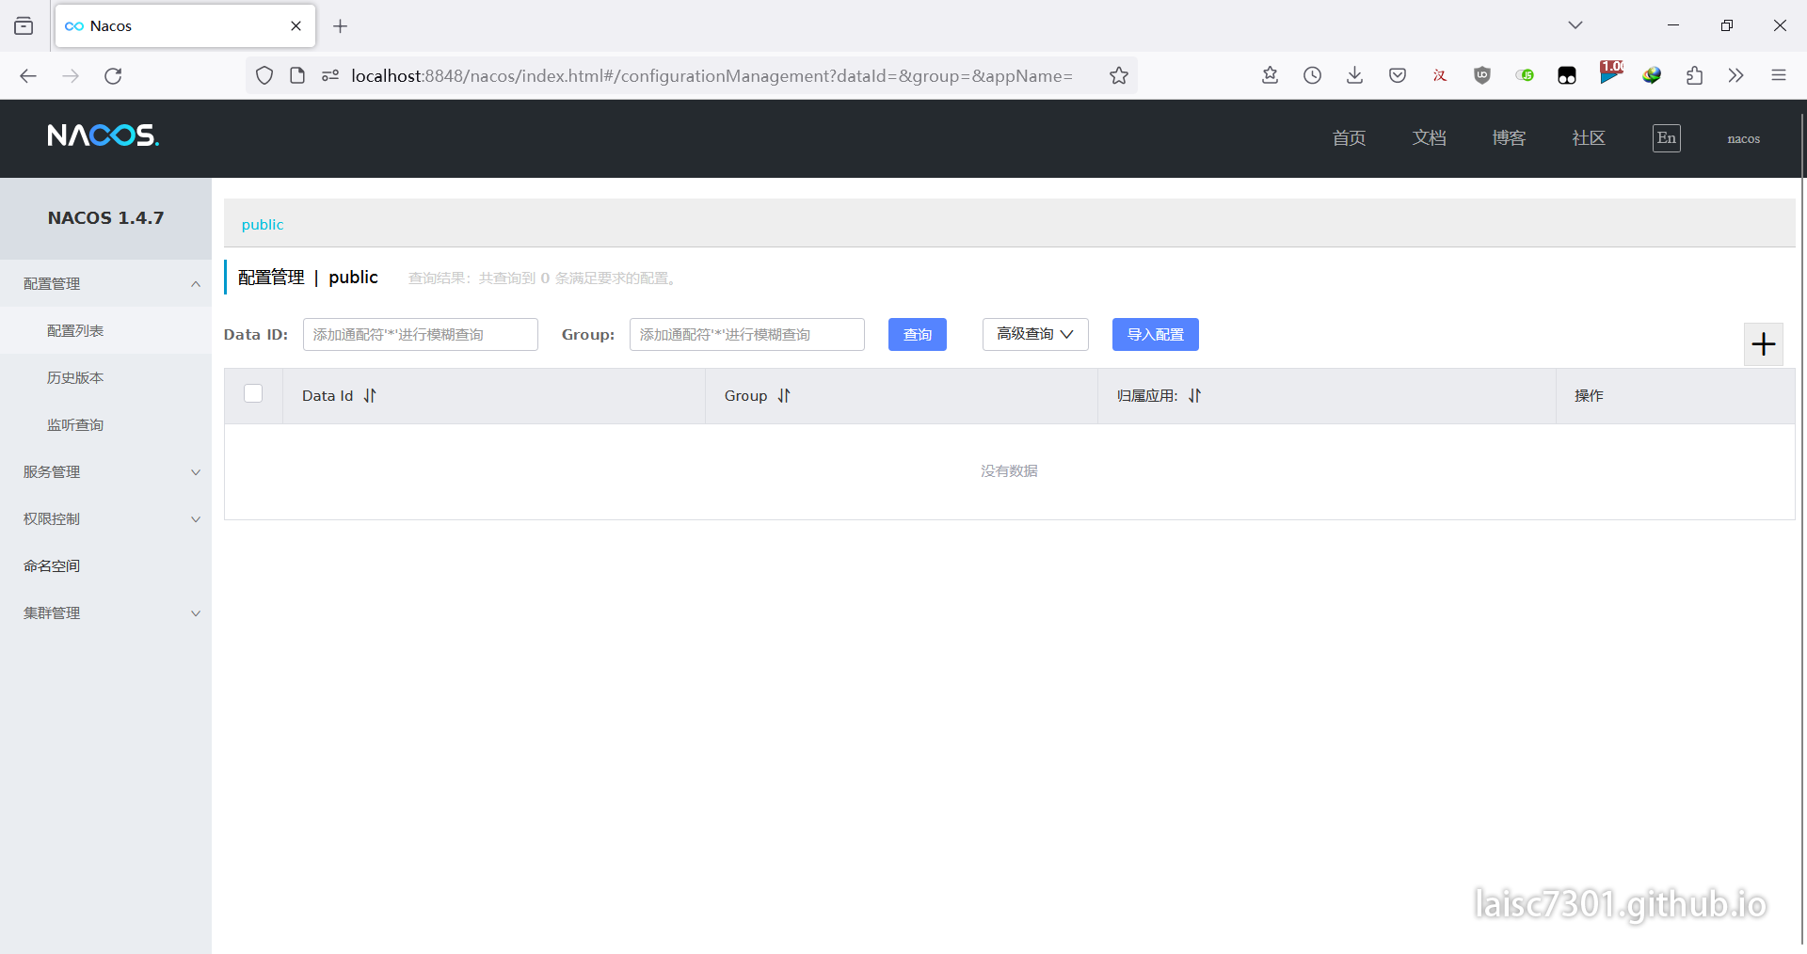The image size is (1807, 954).
Task: Open the 高级查询 advanced query dropdown
Action: pos(1035,334)
